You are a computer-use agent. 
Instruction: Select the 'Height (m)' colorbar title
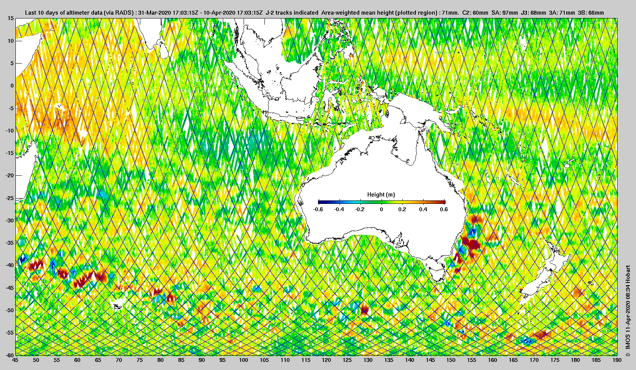click(381, 195)
